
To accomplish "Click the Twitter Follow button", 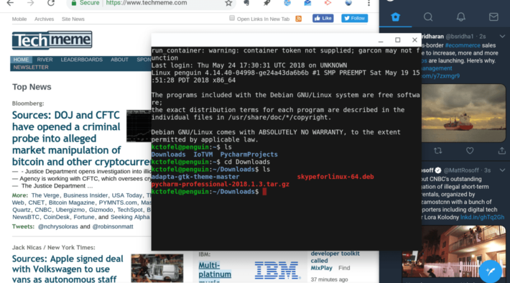I will point(354,18).
